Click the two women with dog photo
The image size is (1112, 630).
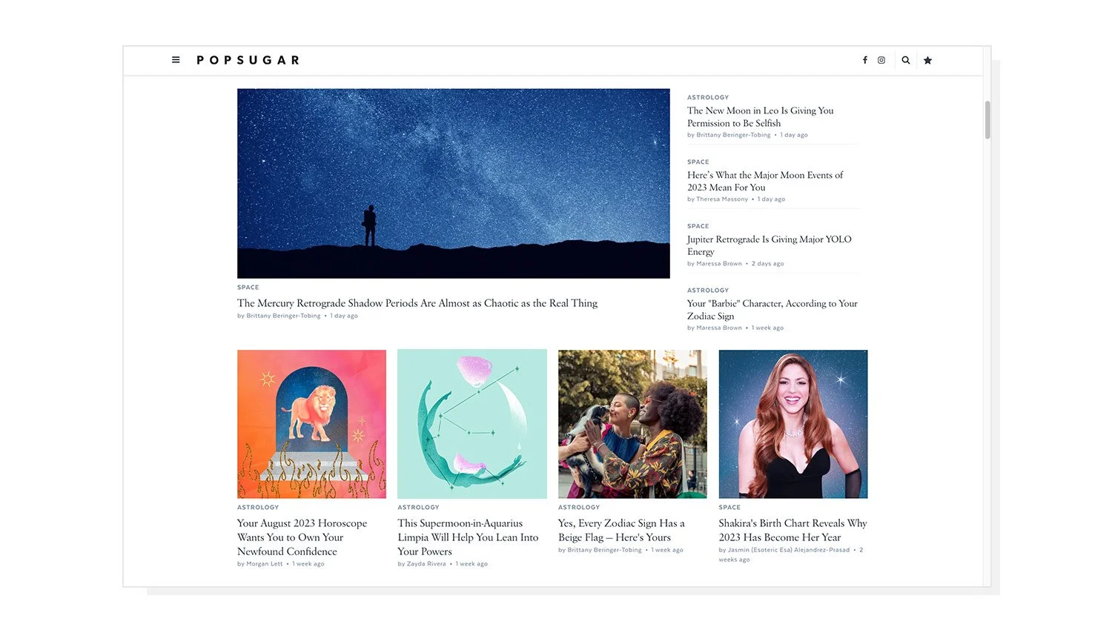(x=632, y=424)
